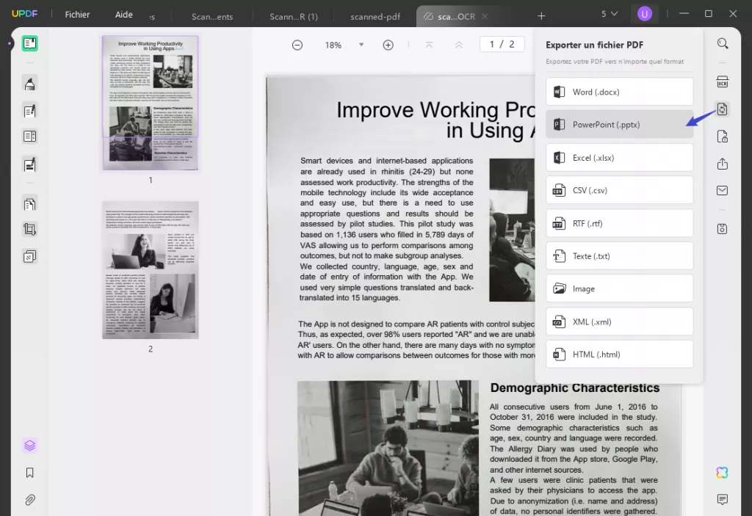The height and width of the screenshot is (516, 752).
Task: Launch the OCR text recognition tool
Action: click(x=723, y=82)
